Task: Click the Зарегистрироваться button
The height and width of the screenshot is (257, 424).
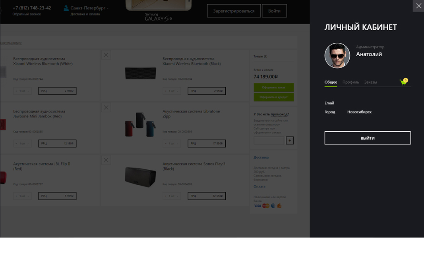Action: (x=234, y=11)
